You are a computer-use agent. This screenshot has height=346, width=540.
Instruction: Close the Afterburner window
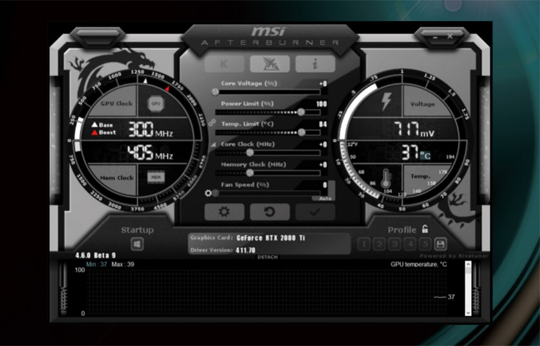pyautogui.click(x=450, y=36)
